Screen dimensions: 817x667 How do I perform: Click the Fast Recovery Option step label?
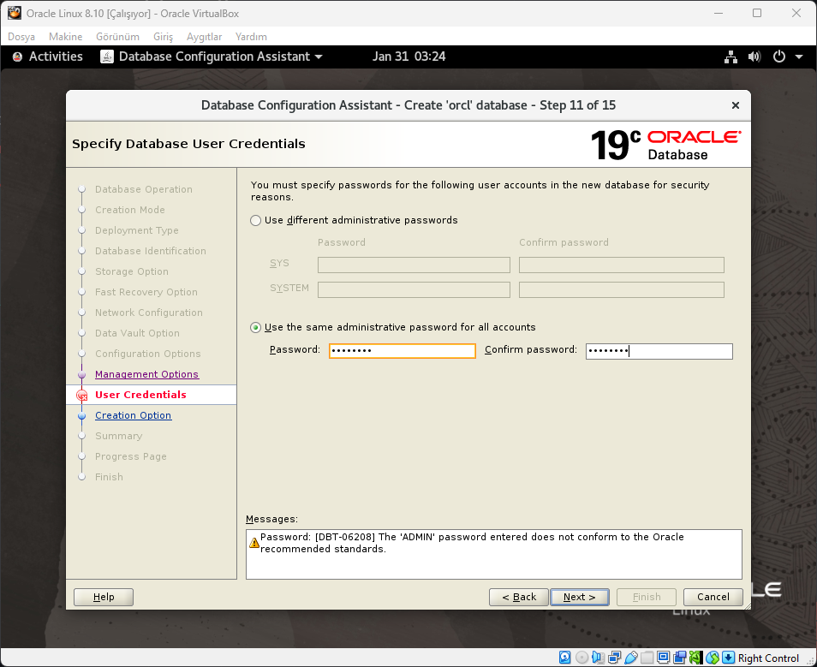146,292
